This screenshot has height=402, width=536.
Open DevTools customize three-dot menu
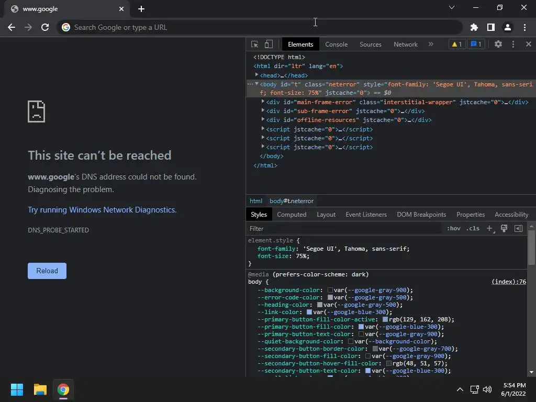tap(513, 44)
